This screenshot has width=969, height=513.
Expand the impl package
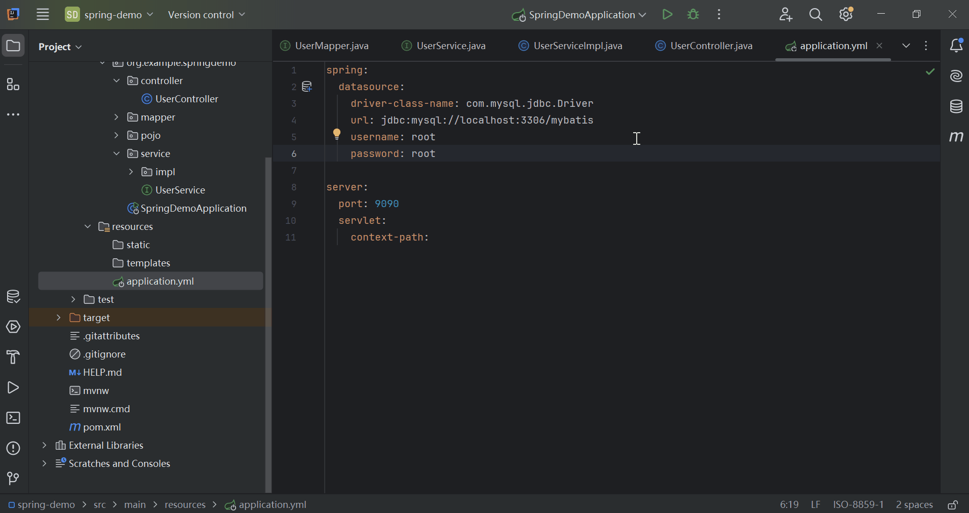coord(131,172)
